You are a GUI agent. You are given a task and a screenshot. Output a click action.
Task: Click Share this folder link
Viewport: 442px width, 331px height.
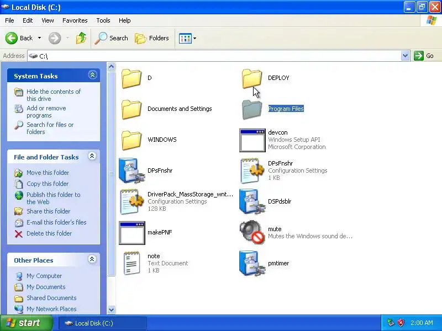[48, 211]
